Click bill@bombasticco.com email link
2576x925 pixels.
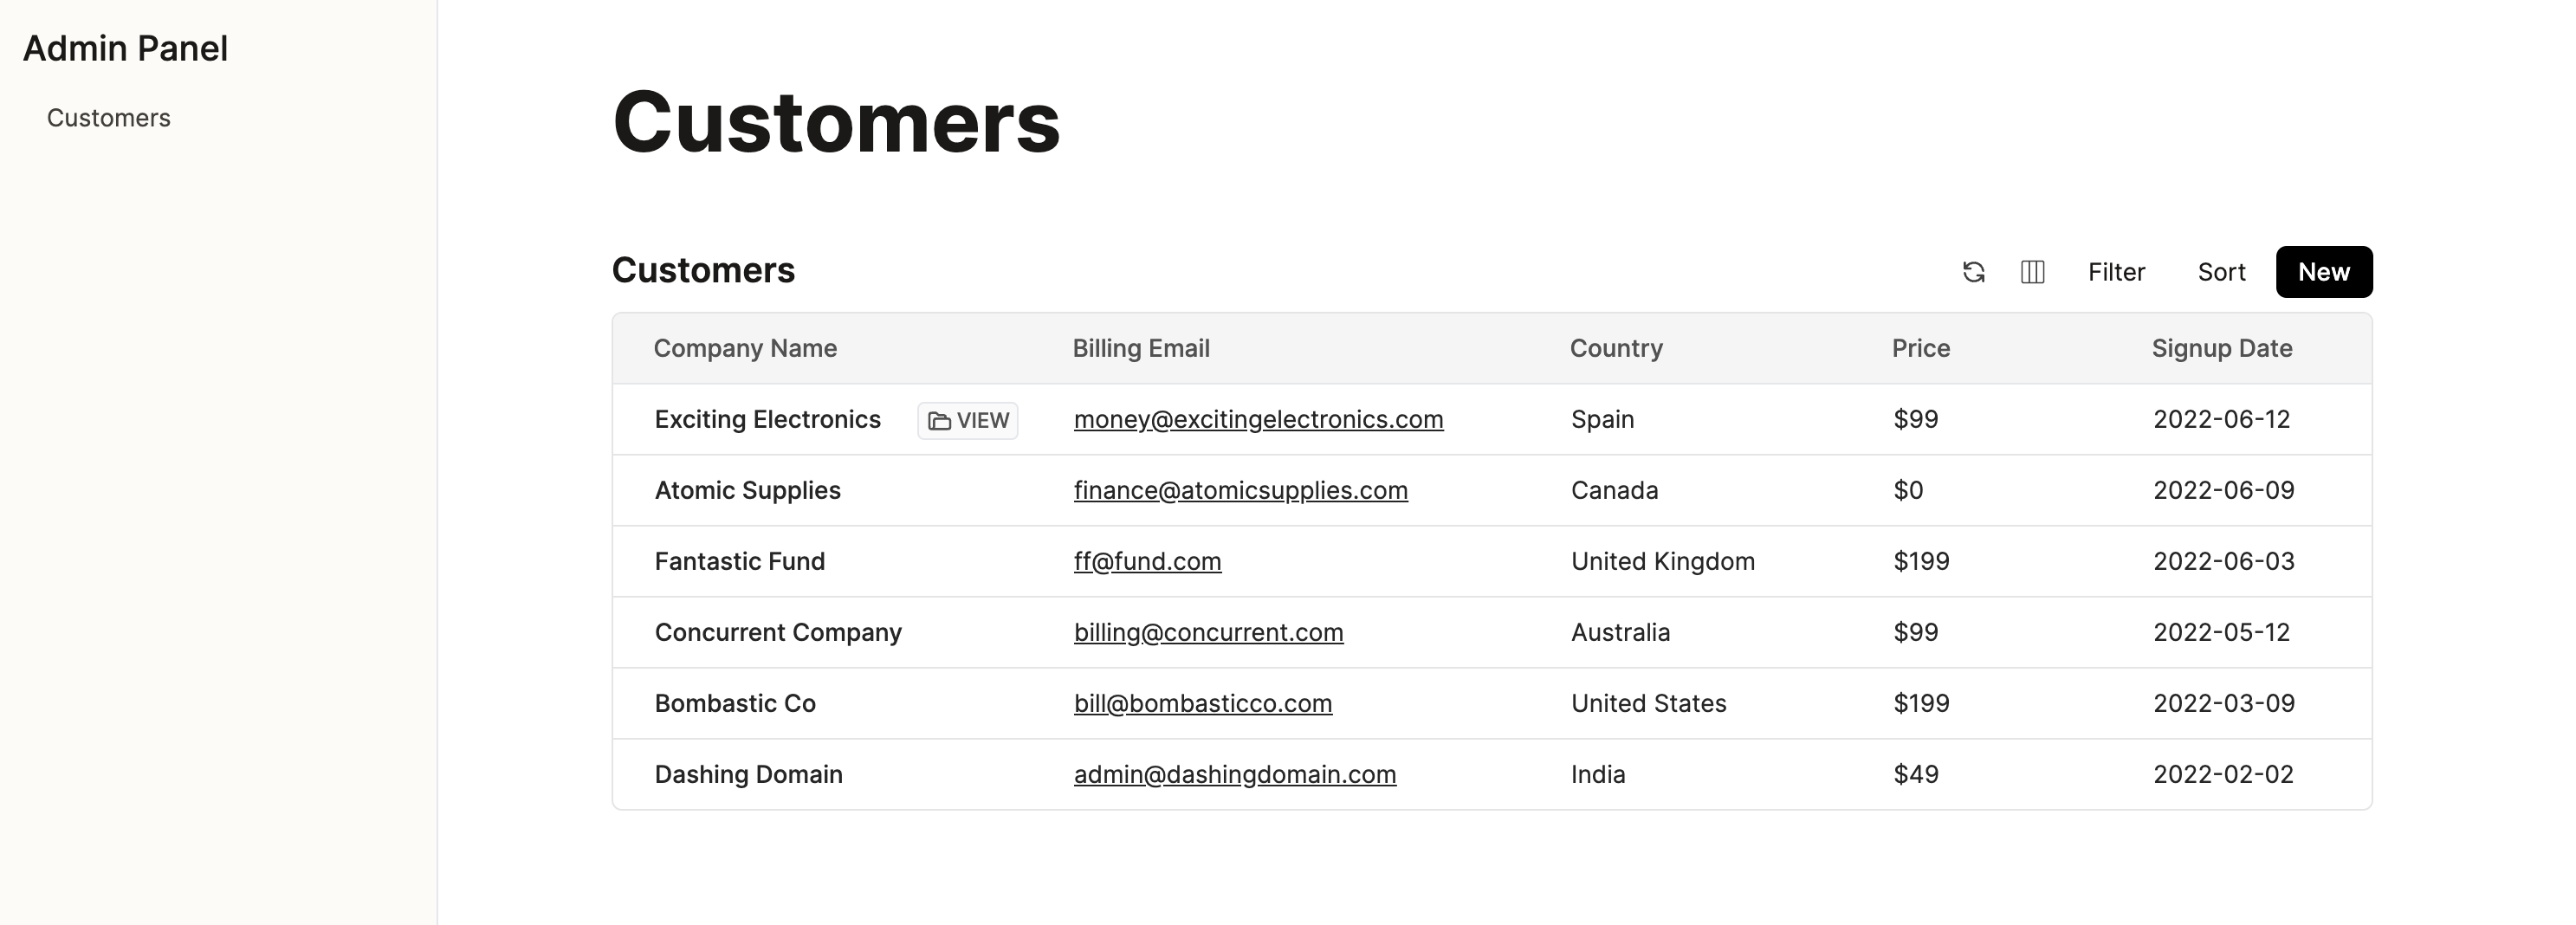coord(1203,704)
